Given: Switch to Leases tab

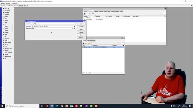Looking at the screenshot, I should (x=96, y=11).
